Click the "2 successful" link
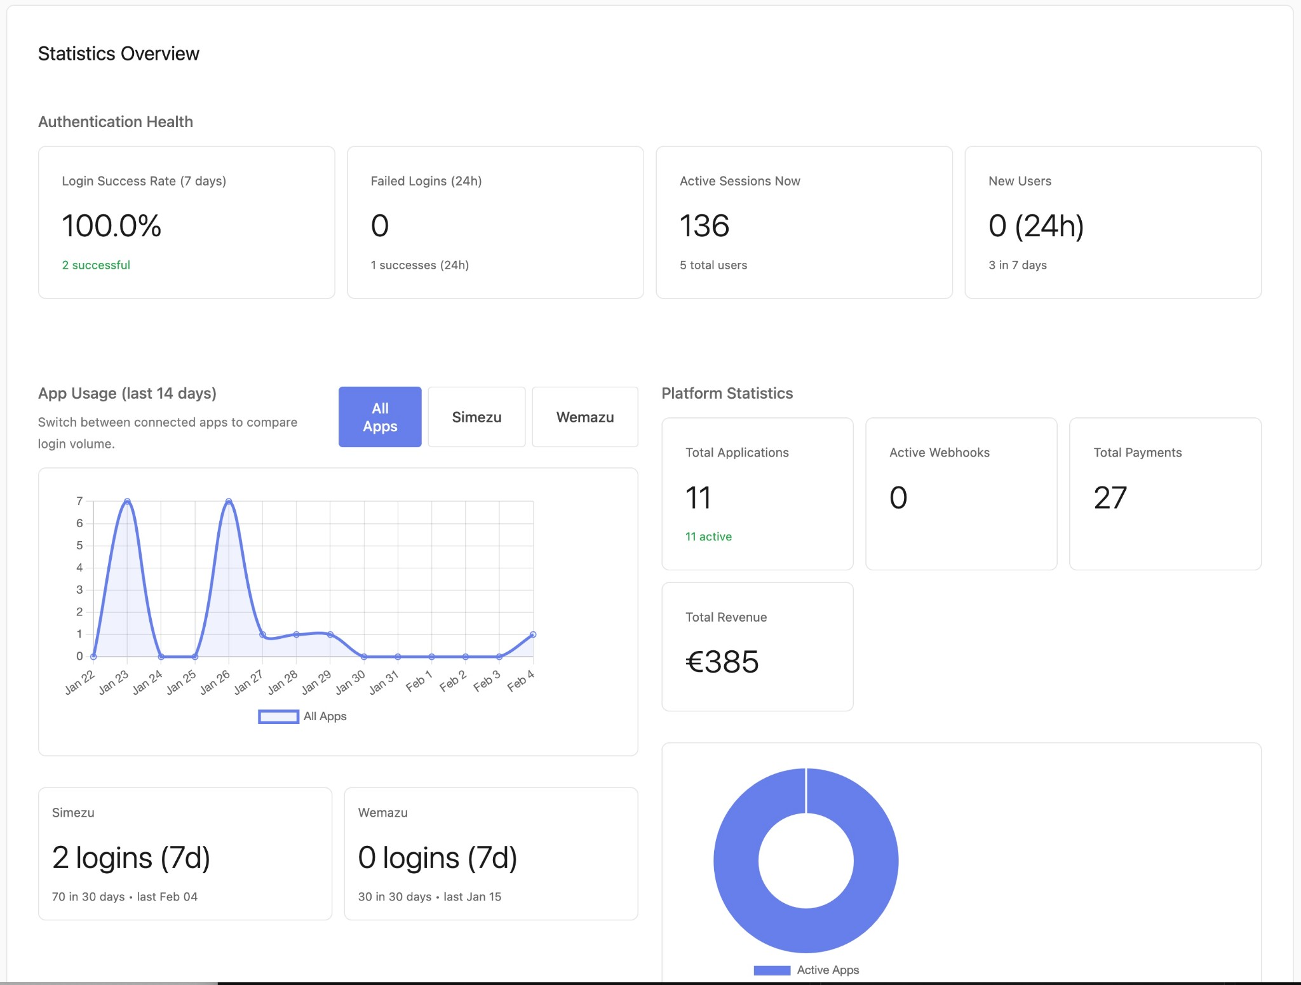 coord(96,265)
